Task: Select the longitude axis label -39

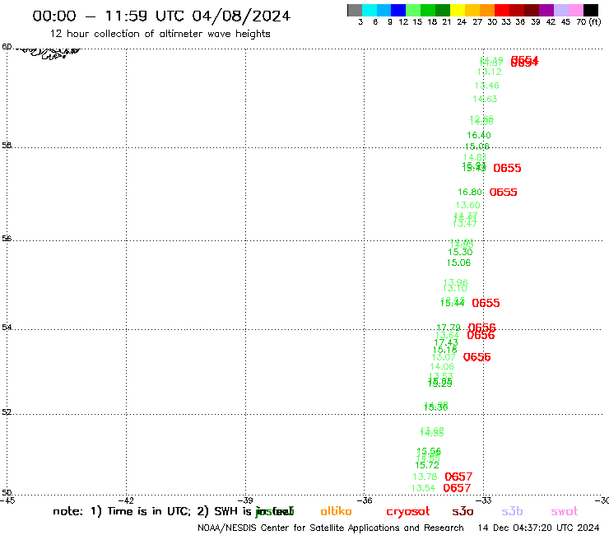Action: coord(245,500)
